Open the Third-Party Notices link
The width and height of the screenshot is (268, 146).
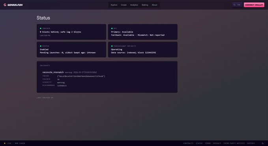234,143
